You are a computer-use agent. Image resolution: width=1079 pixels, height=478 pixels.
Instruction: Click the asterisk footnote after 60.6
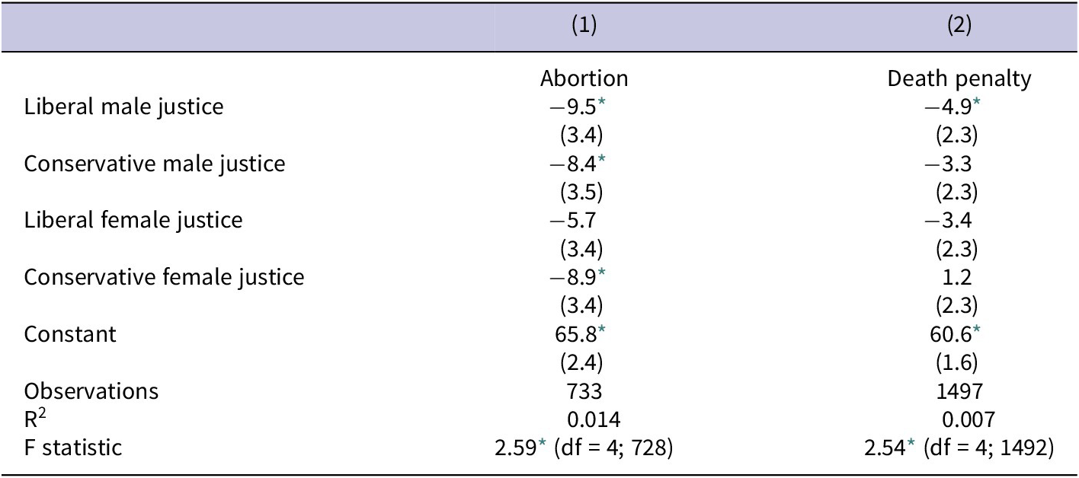976,330
